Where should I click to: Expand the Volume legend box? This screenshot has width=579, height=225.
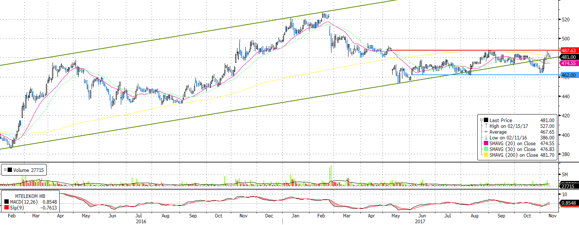click(5, 170)
